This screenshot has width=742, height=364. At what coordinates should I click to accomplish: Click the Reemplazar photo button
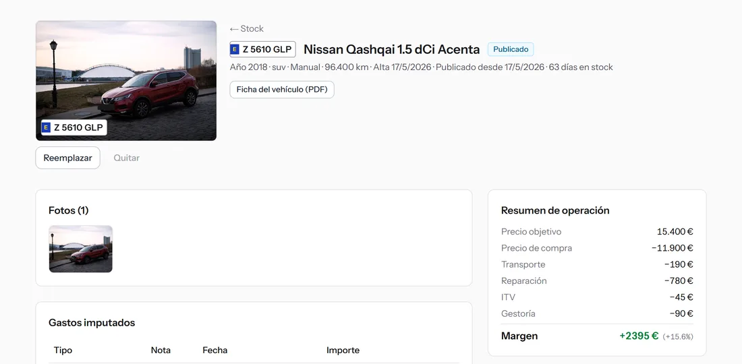pos(67,158)
